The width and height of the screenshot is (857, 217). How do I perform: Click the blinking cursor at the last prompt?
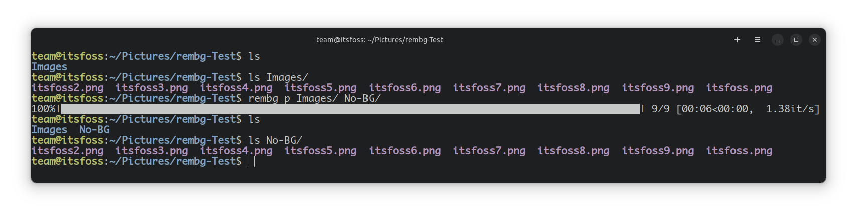(x=251, y=161)
